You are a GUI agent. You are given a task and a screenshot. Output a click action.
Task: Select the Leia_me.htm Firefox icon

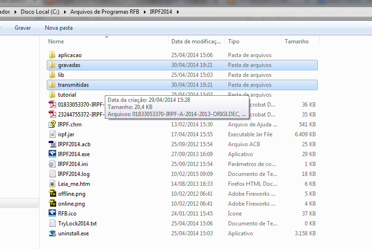pos(52,184)
